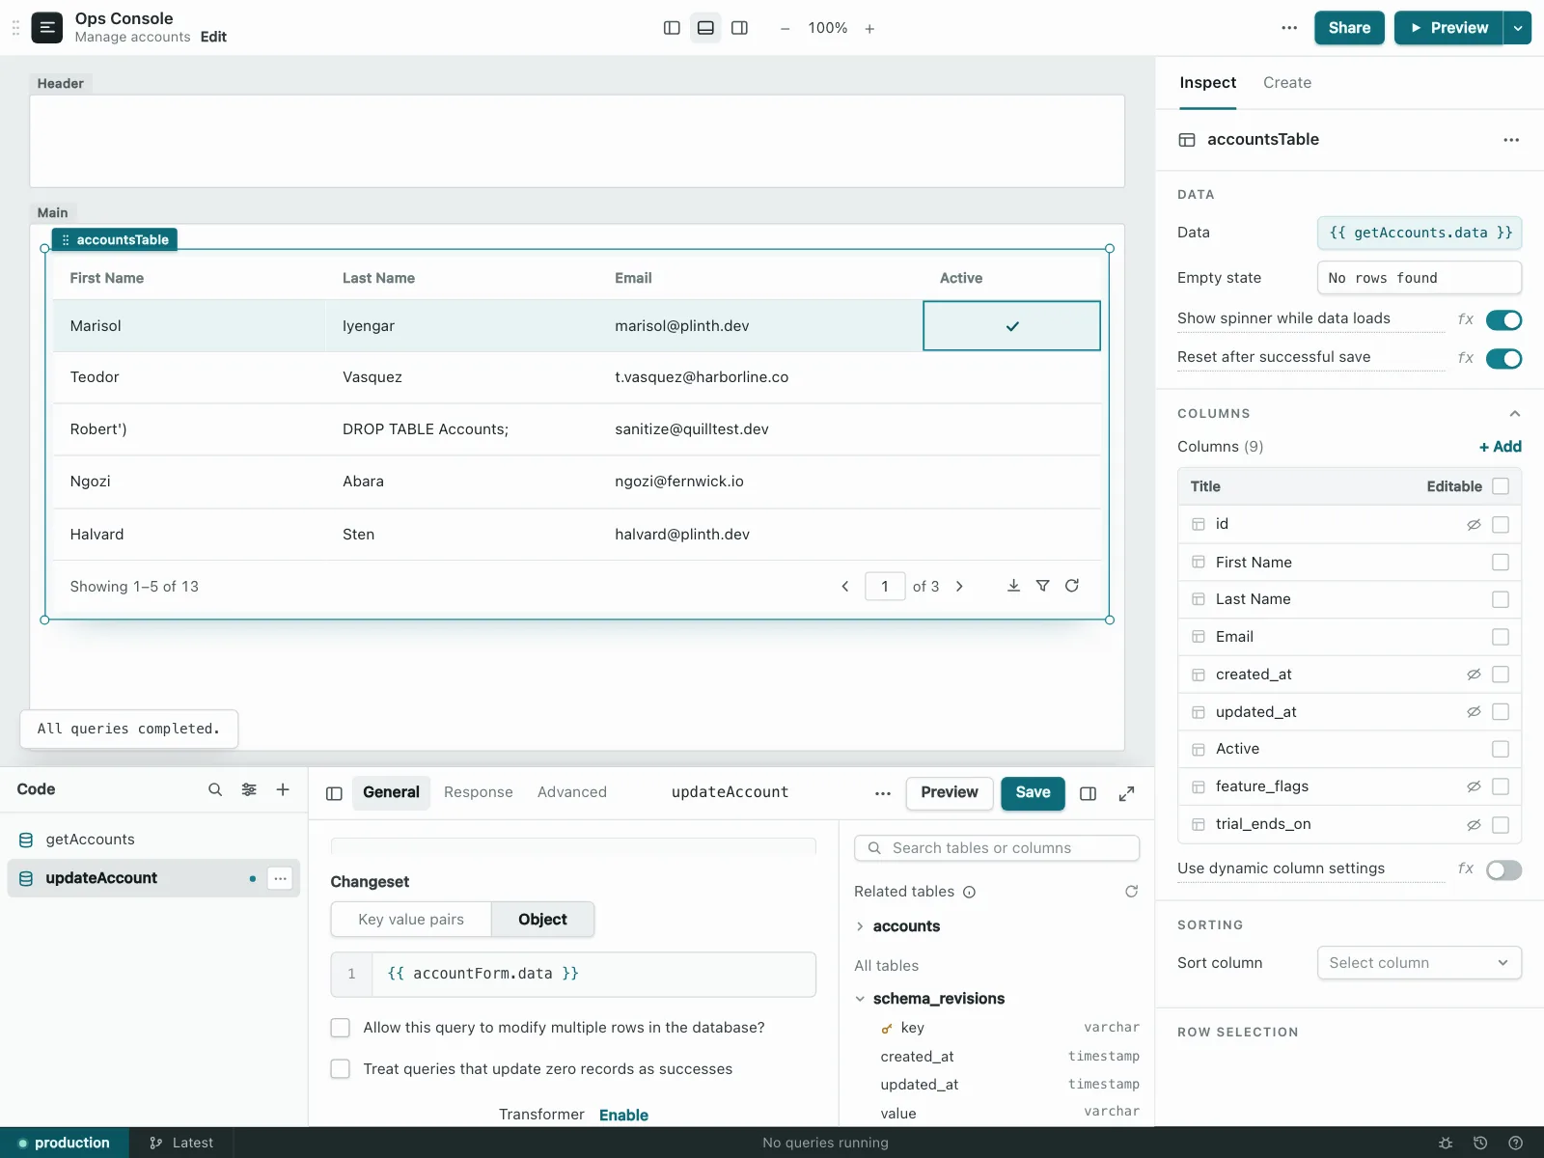Open the app menu icon beside Ops Console
This screenshot has height=1158, width=1544.
pyautogui.click(x=47, y=28)
